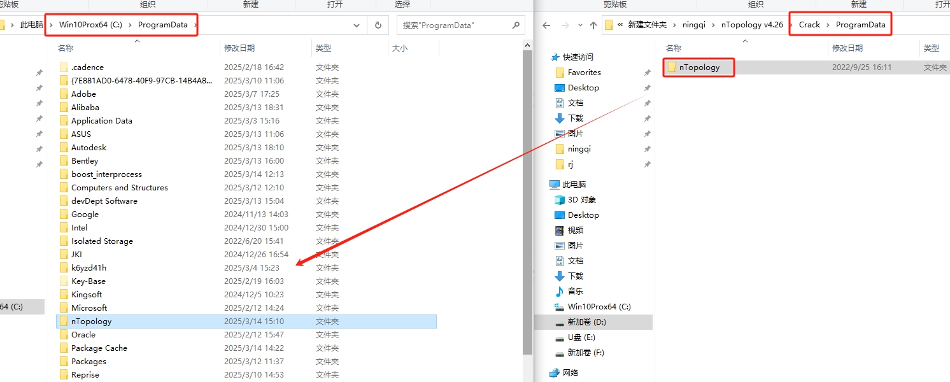The width and height of the screenshot is (950, 382).
Task: Select the Intel folder
Action: tap(79, 227)
